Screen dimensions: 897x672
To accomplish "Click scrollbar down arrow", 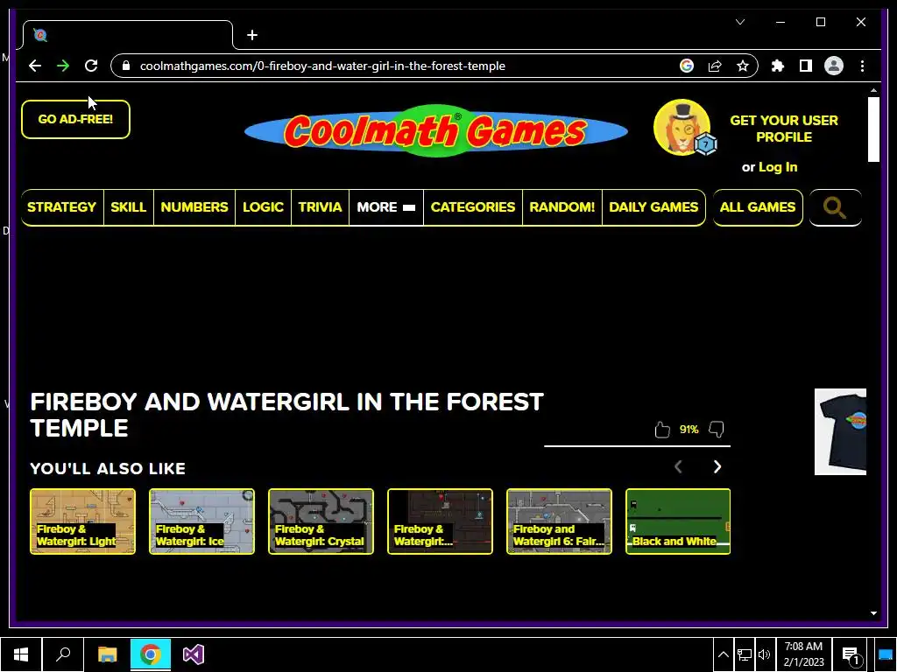I will point(873,613).
